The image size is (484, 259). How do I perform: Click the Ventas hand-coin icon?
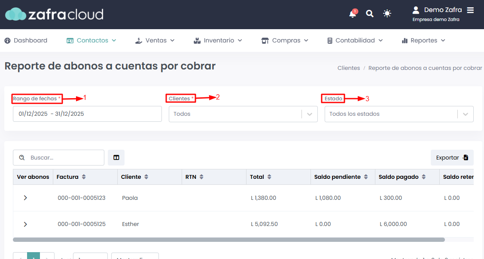tap(139, 40)
